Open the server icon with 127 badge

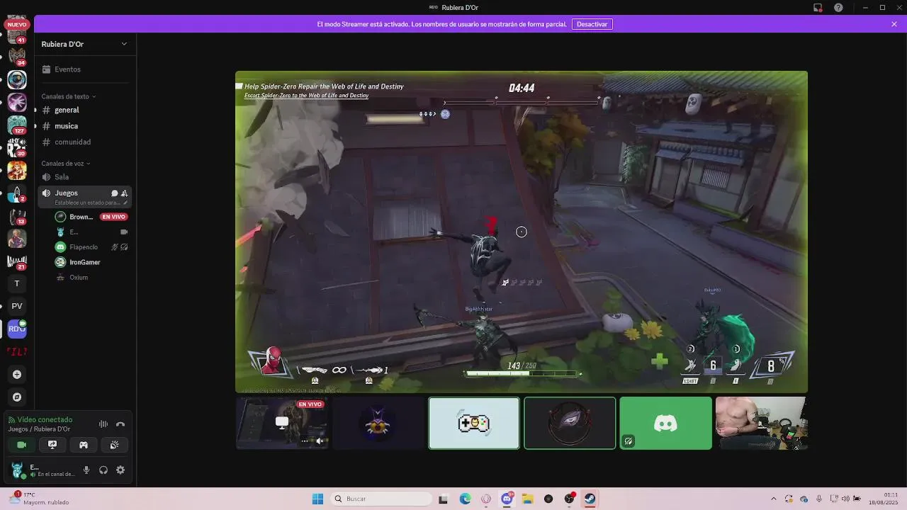(17, 125)
